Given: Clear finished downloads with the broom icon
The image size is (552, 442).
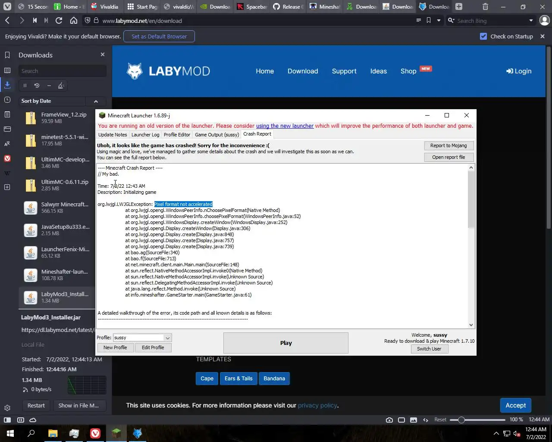Looking at the screenshot, I should pos(61,85).
